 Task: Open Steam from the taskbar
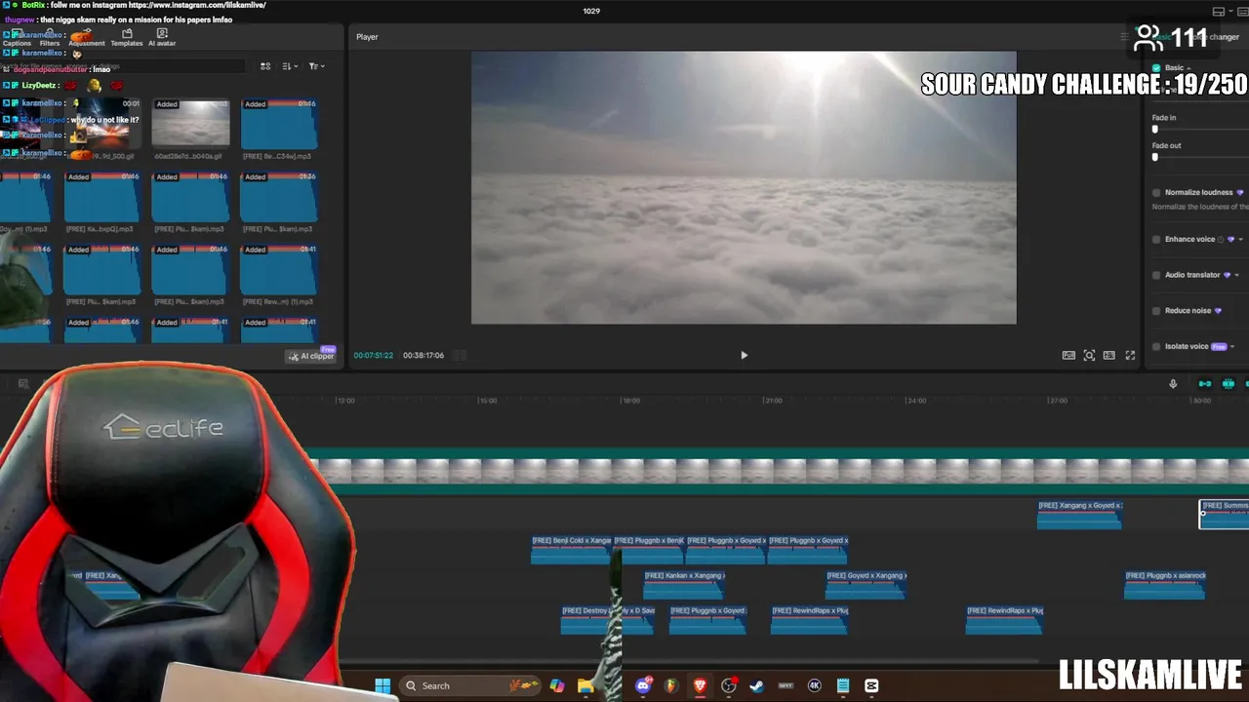tap(756, 685)
